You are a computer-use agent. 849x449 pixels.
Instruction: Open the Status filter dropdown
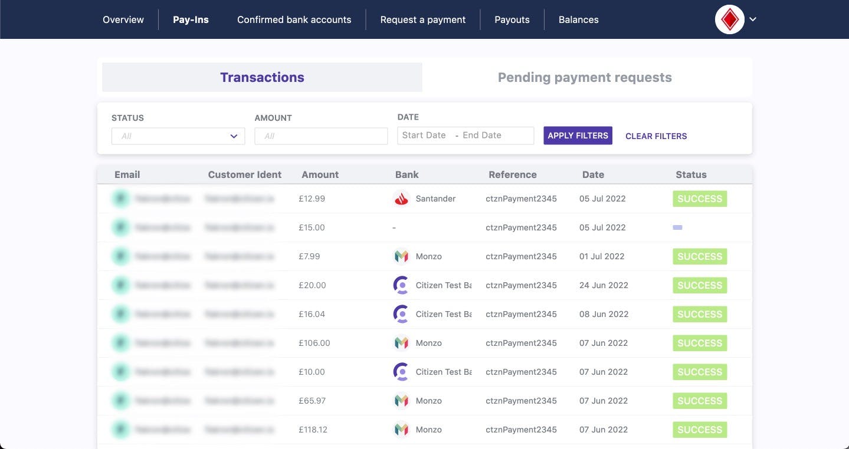[x=178, y=136]
